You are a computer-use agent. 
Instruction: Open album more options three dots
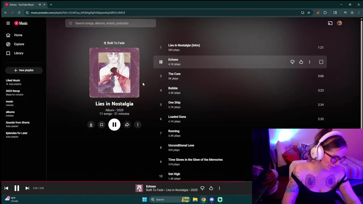click(x=138, y=125)
